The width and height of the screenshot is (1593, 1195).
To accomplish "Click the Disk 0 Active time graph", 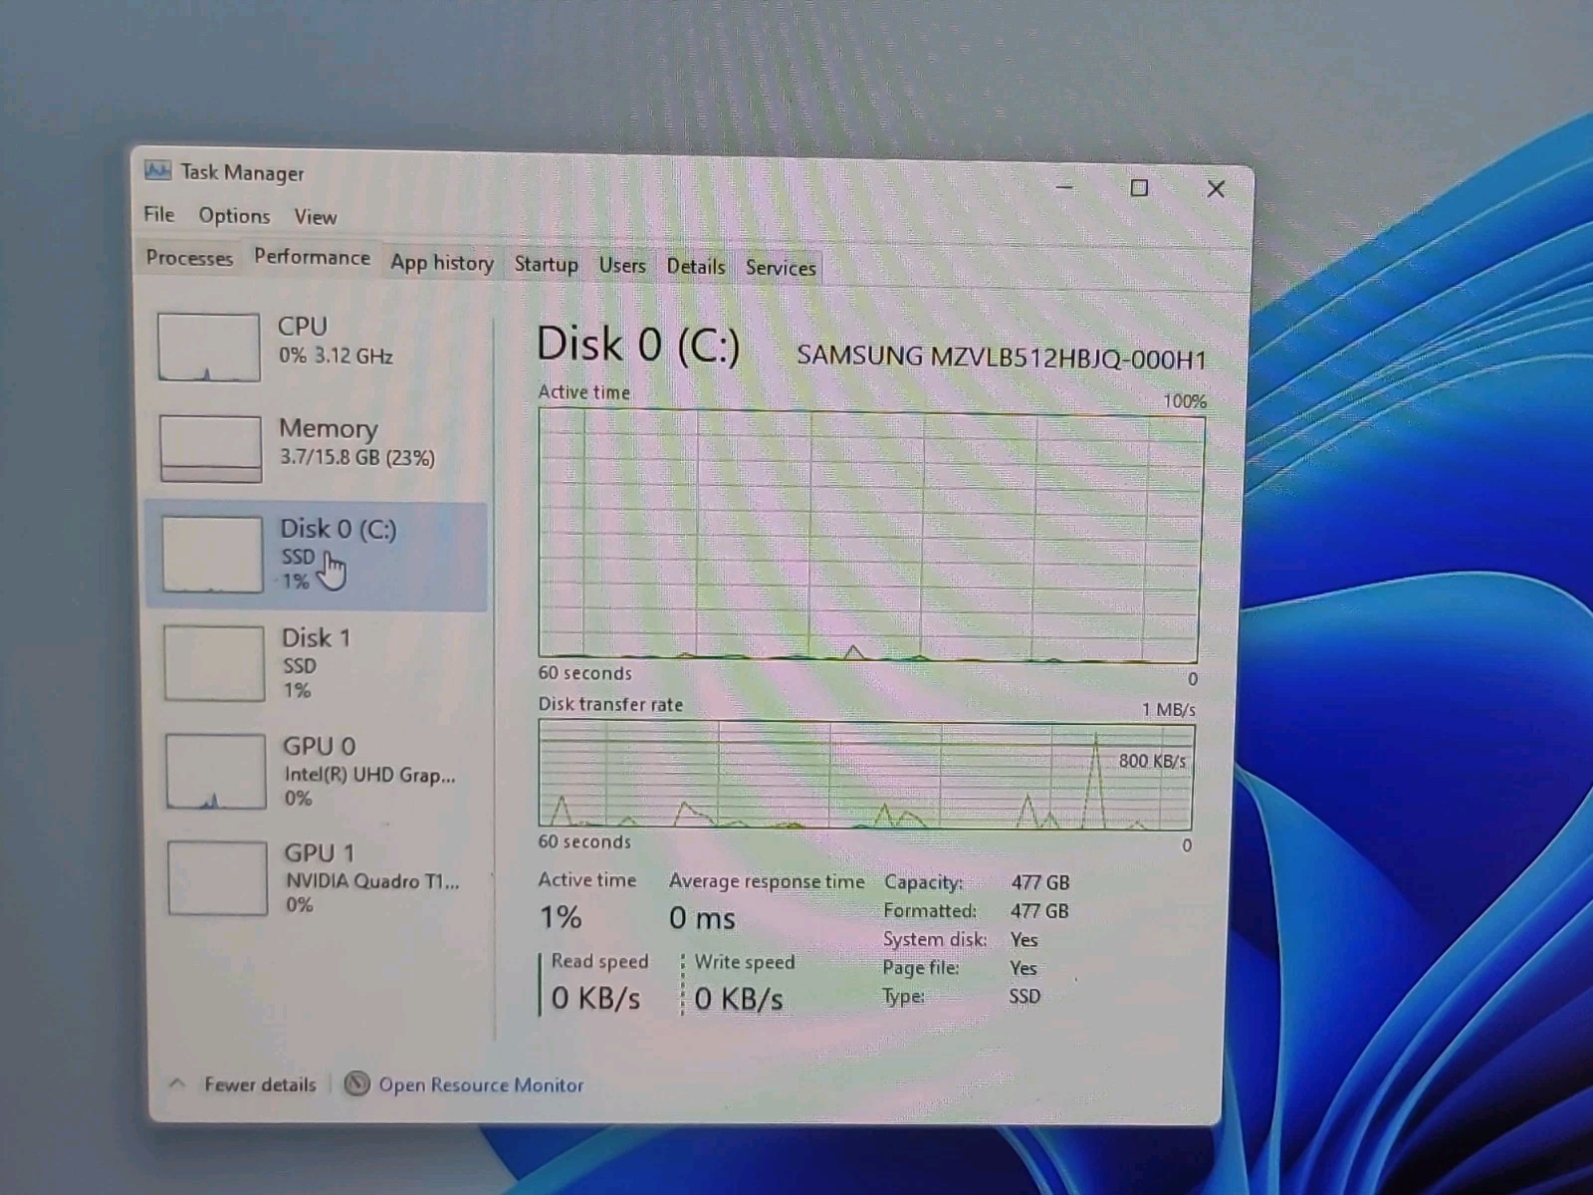I will (x=869, y=536).
